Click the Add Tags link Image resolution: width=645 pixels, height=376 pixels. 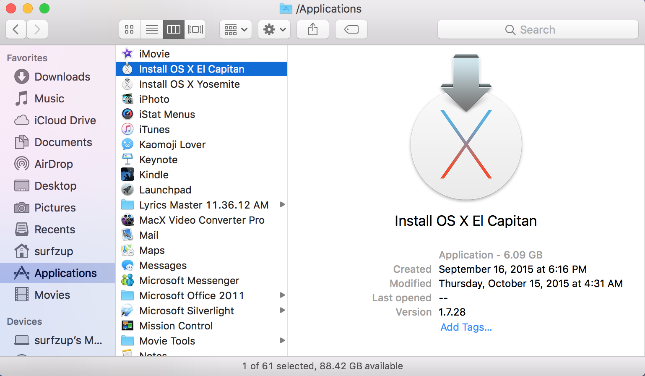point(466,327)
